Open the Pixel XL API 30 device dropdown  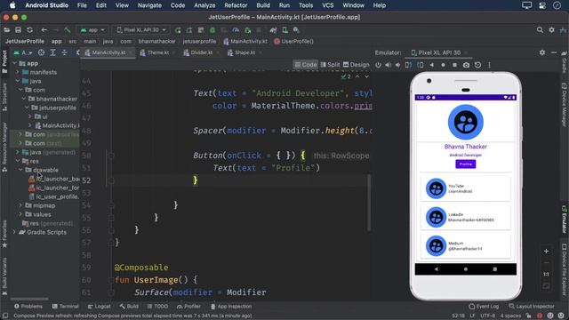(x=141, y=29)
